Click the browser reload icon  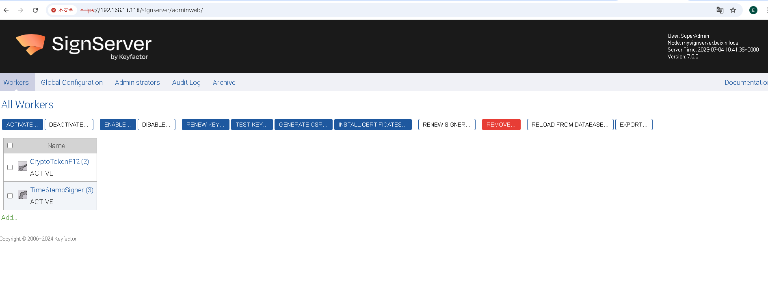(x=35, y=10)
